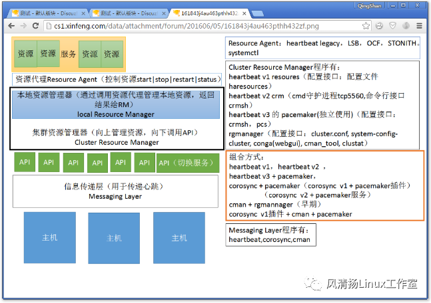Screen dimensions: 431x303
Task: Click the 'heartbeat,corosync,cman' text
Action: click(269, 239)
